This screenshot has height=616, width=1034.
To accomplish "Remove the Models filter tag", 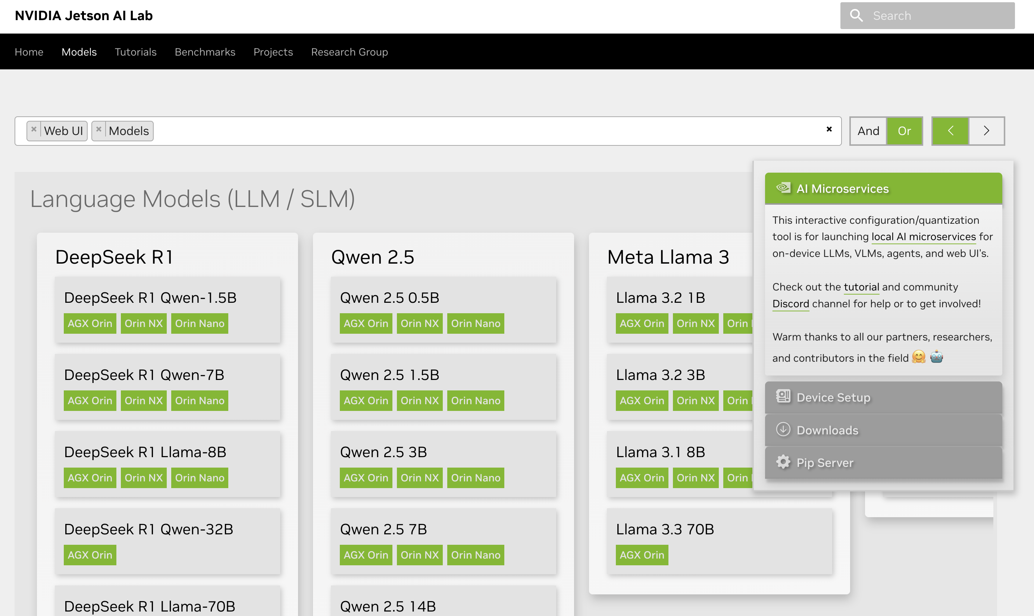I will 99,130.
